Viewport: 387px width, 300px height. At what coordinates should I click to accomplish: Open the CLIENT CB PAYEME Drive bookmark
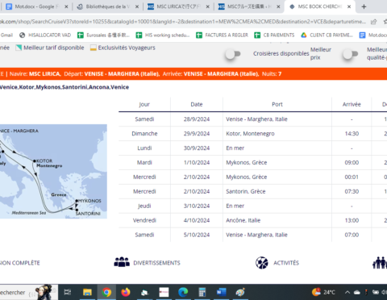click(x=327, y=35)
